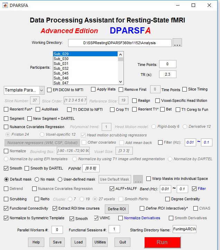Viewport: 220px width, 250px height.
Task: Select User-defined mask radio button
Action: point(60,179)
